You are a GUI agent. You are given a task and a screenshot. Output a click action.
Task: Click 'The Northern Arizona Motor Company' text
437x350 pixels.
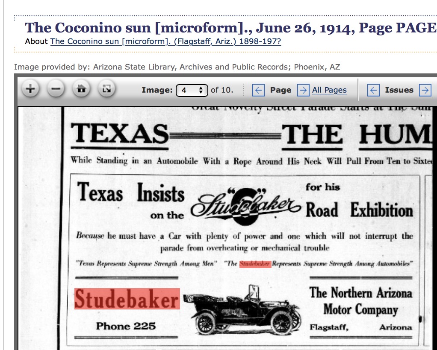[x=360, y=301]
